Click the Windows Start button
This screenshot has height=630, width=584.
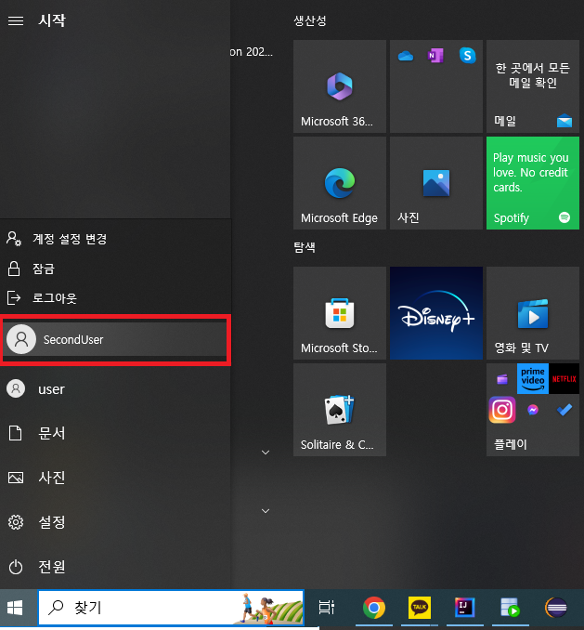tap(15, 608)
